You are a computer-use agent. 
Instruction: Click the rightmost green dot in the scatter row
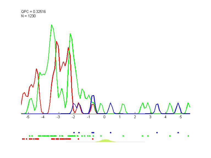[188, 136]
